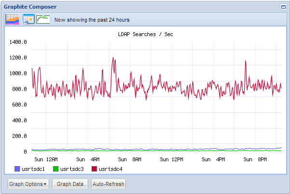Click the green usrtsdc3 legend swatch

(x=55, y=169)
